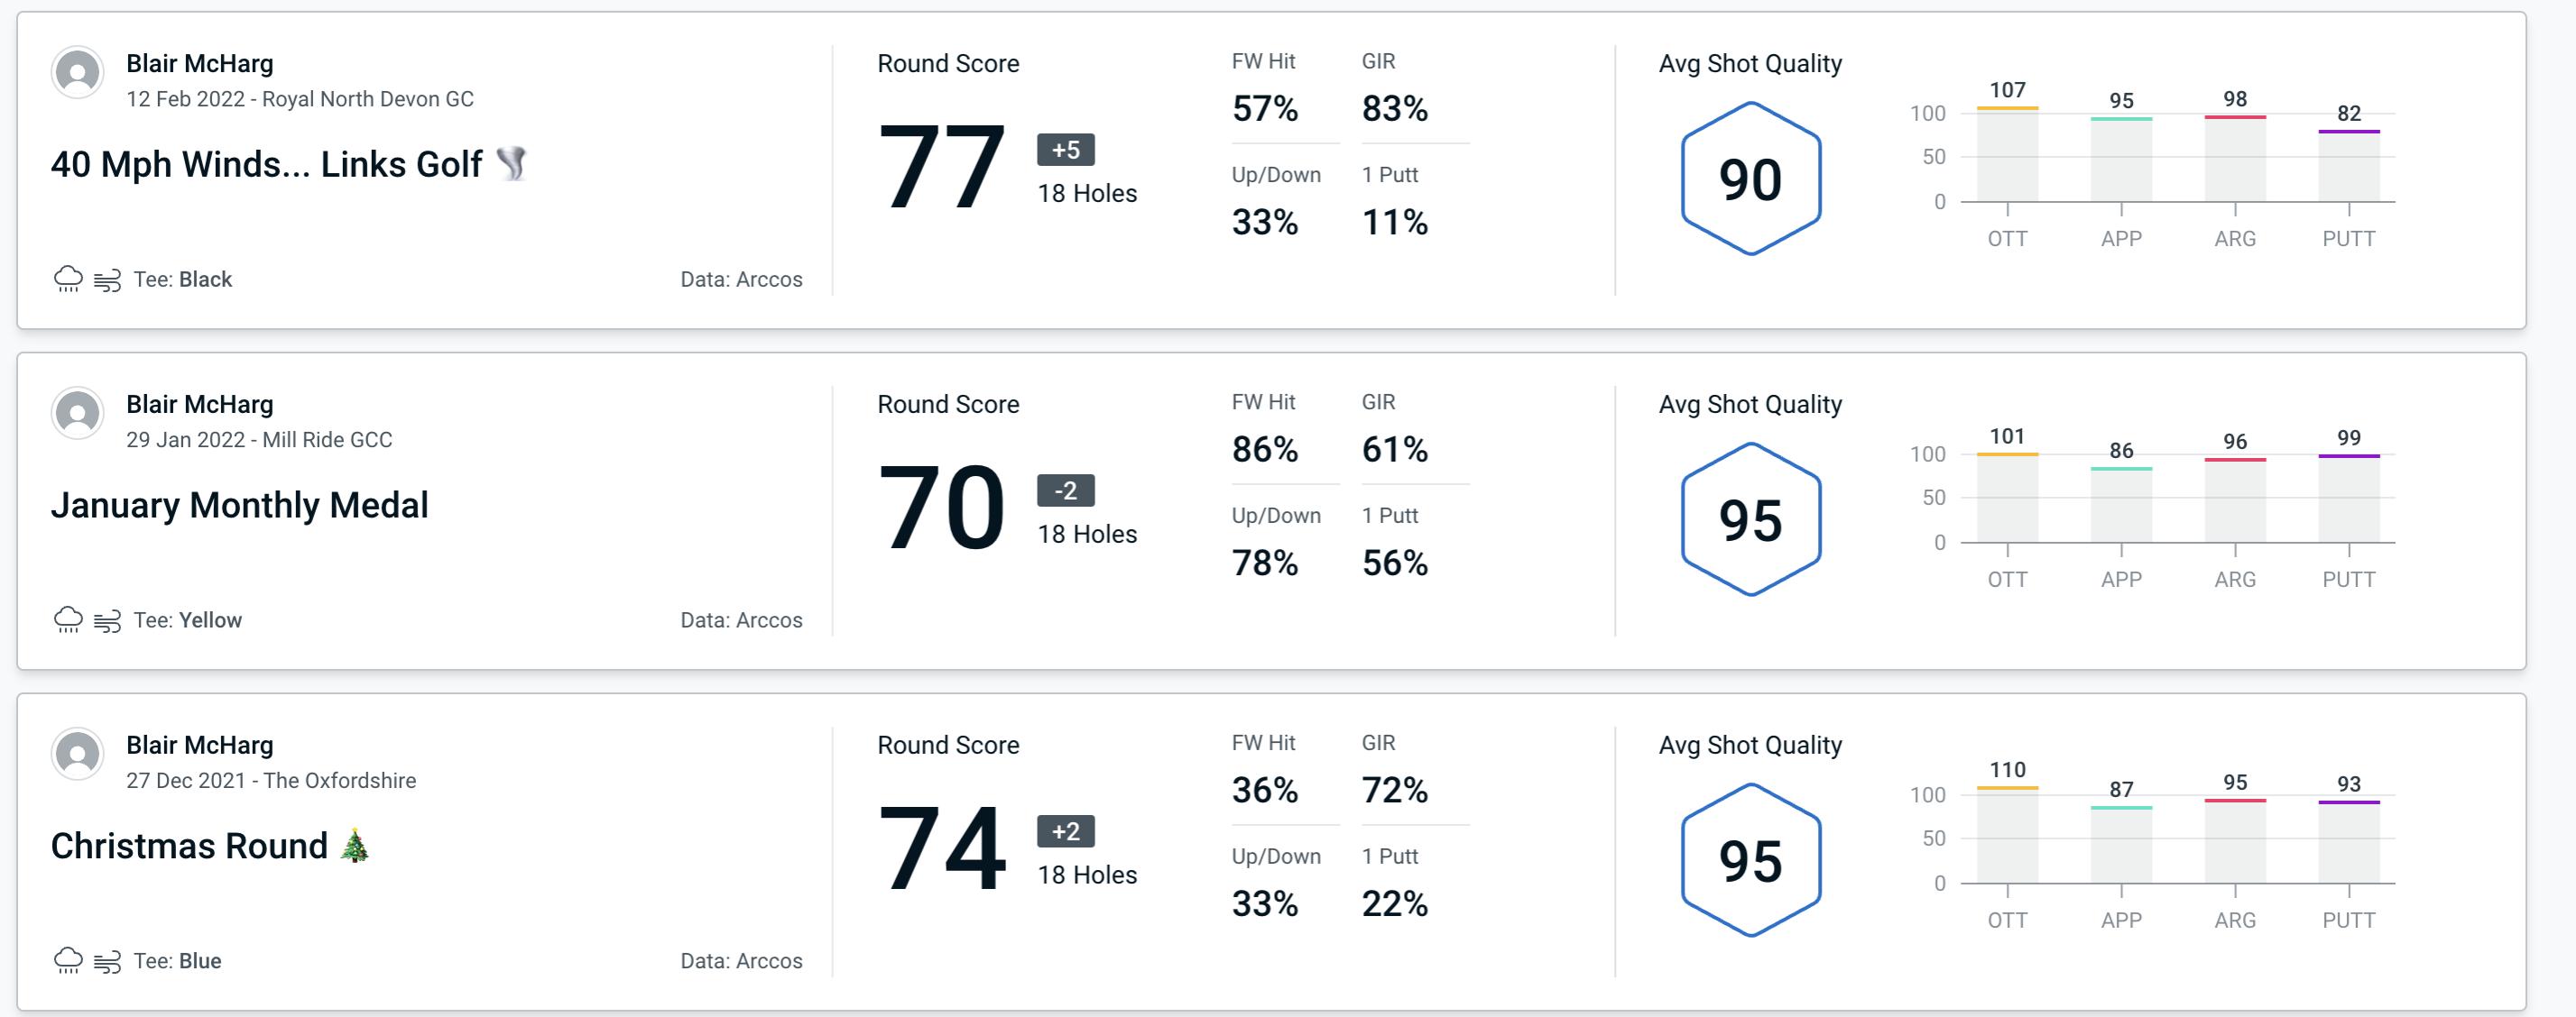The height and width of the screenshot is (1017, 2576).
Task: Click the Blair McHarg profile icon (round 2)
Action: pos(76,418)
